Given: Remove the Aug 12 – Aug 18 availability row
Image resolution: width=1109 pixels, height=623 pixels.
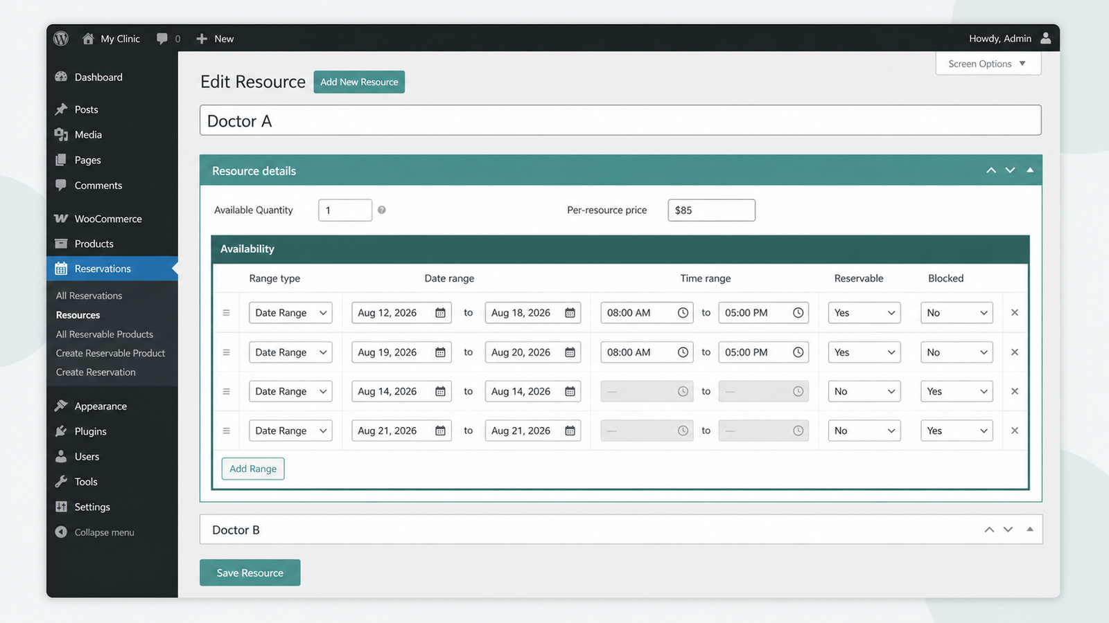Looking at the screenshot, I should (1015, 313).
